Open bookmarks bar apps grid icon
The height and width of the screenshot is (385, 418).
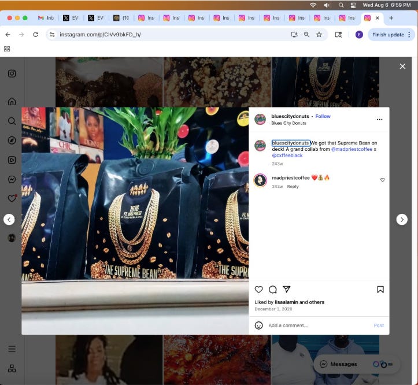tap(7, 49)
